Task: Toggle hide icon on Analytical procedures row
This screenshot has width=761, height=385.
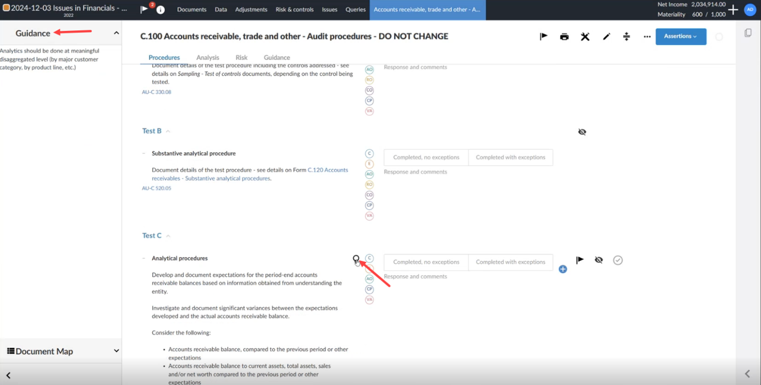Action: (x=599, y=260)
